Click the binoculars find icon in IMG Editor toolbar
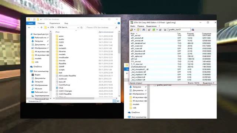Image resolution: width=237 pixels, height=133 pixels. click(144, 30)
